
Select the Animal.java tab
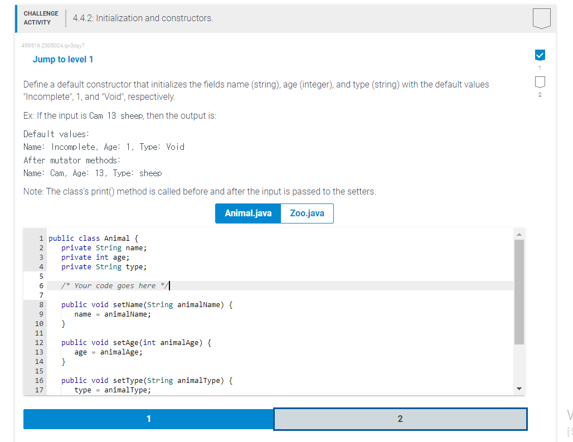tap(247, 213)
